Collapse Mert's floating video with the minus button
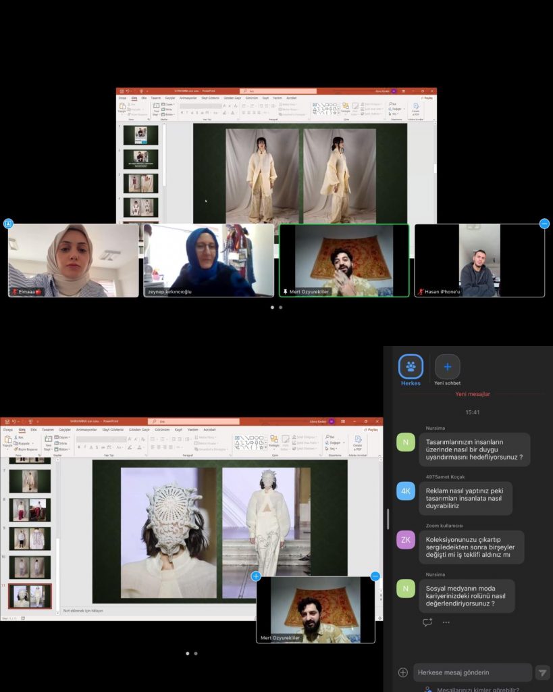The width and height of the screenshot is (553, 692). (x=375, y=576)
